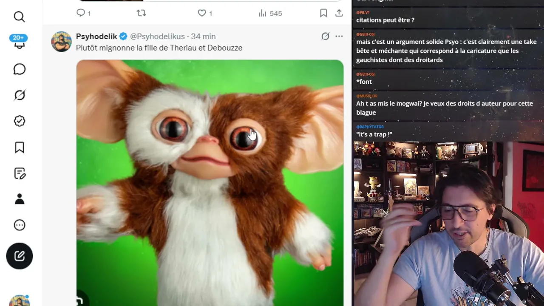Click the blue verified badge beside Psyhodelik
The image size is (544, 306).
[123, 37]
